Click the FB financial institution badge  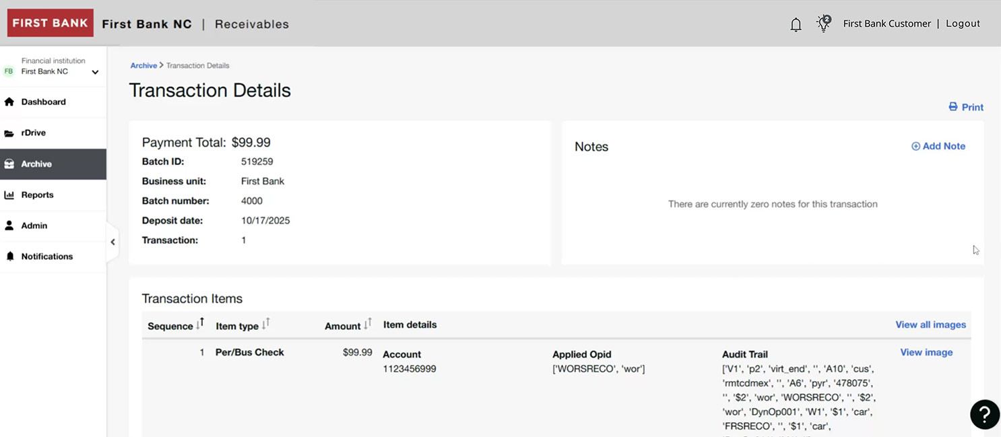[9, 71]
